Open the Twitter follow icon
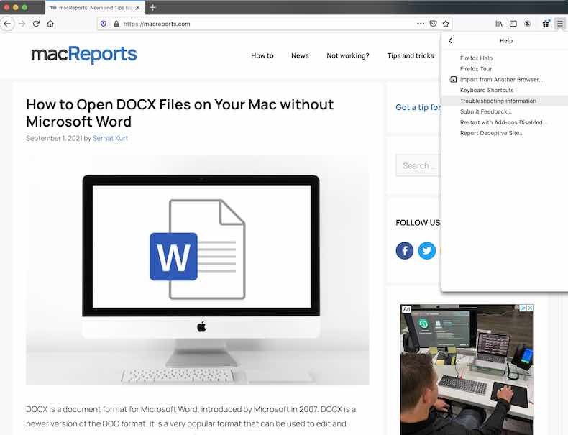The height and width of the screenshot is (435, 568). click(x=427, y=251)
